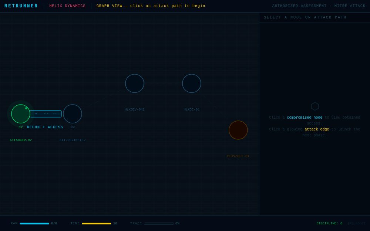Click the blue RAM progress bar
This screenshot has width=370, height=231.
34,224
